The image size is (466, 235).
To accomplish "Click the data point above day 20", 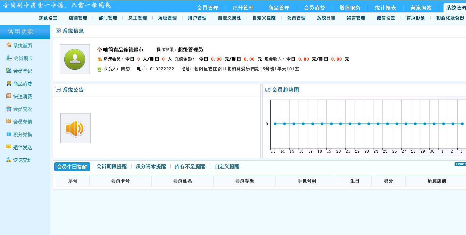I will click(340, 124).
